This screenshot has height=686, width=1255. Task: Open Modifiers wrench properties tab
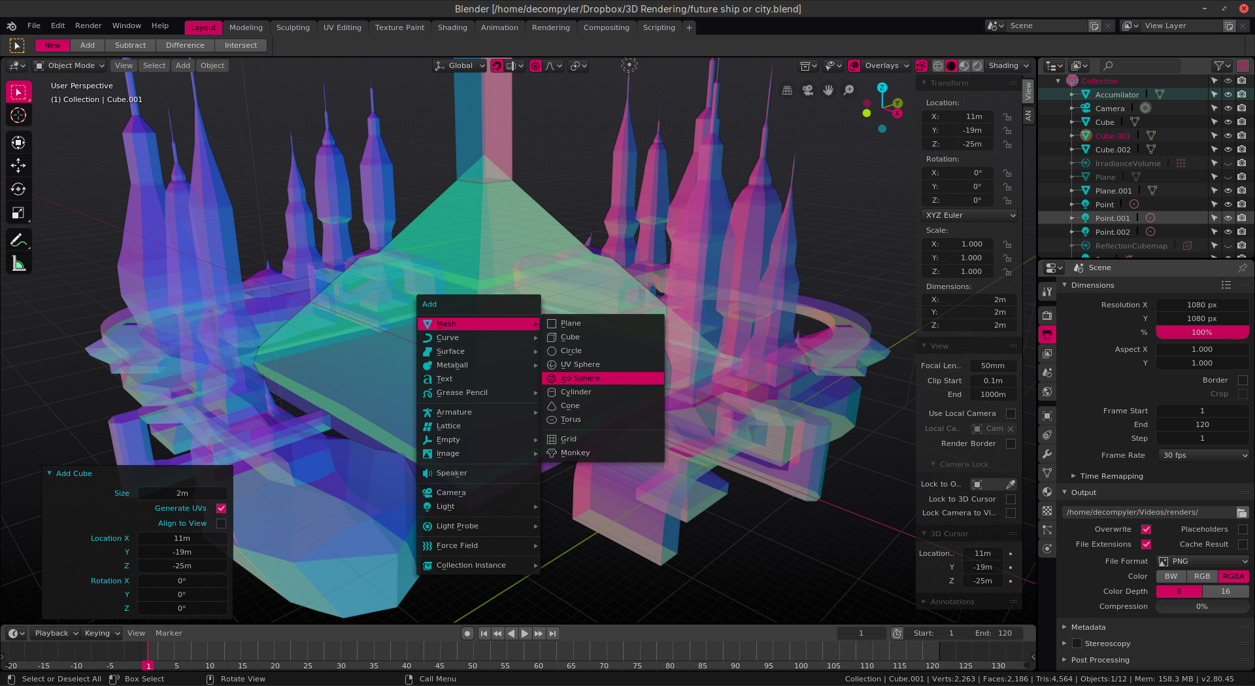point(1047,454)
